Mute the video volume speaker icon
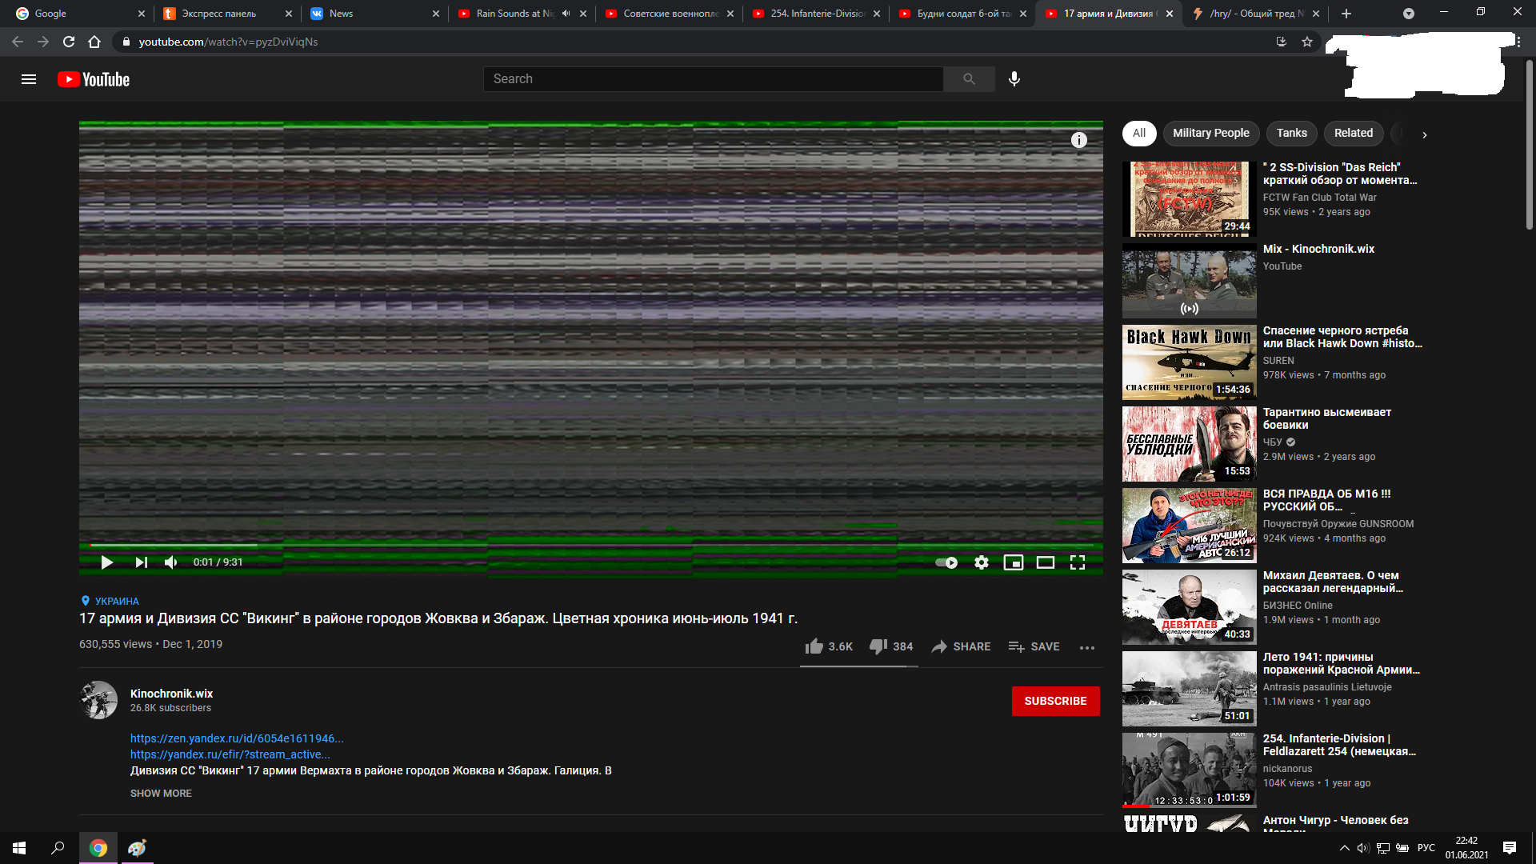Screen dimensions: 1536x864 coord(170,562)
